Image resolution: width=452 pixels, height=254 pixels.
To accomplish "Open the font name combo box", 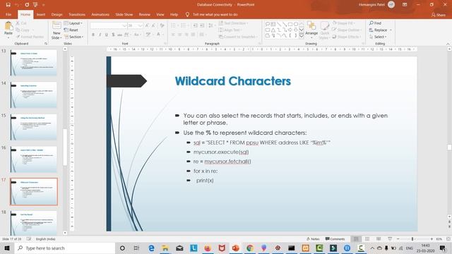I will (108, 25).
